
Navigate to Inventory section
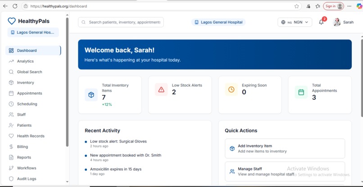pos(33,83)
